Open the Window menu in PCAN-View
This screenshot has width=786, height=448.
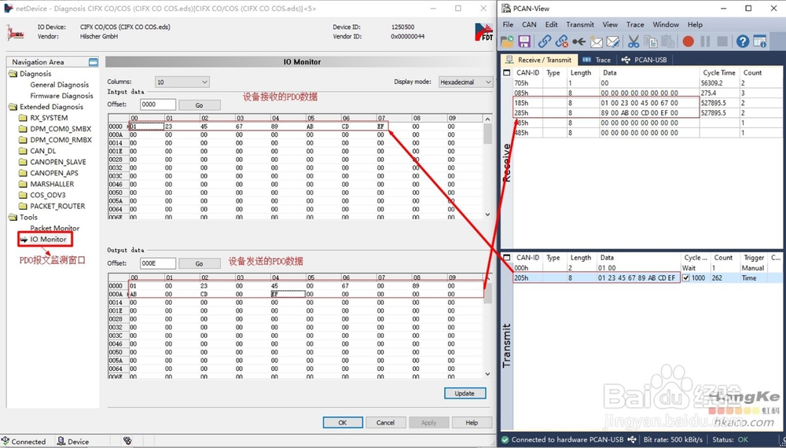[x=666, y=24]
